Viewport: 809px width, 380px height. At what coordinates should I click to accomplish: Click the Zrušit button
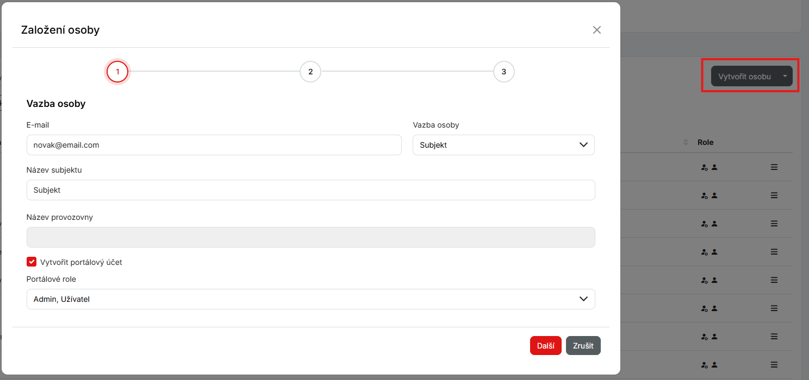coord(583,346)
